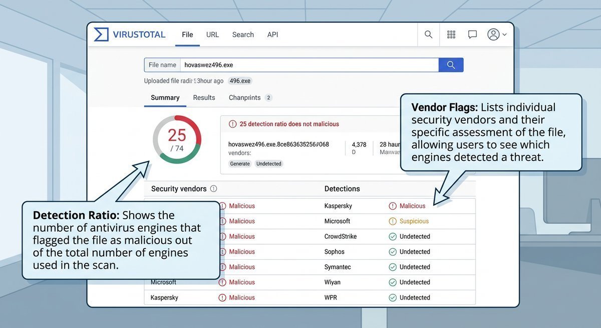Viewport: 601px width, 328px height.
Task: Open the Chanprints tab
Action: (x=244, y=98)
